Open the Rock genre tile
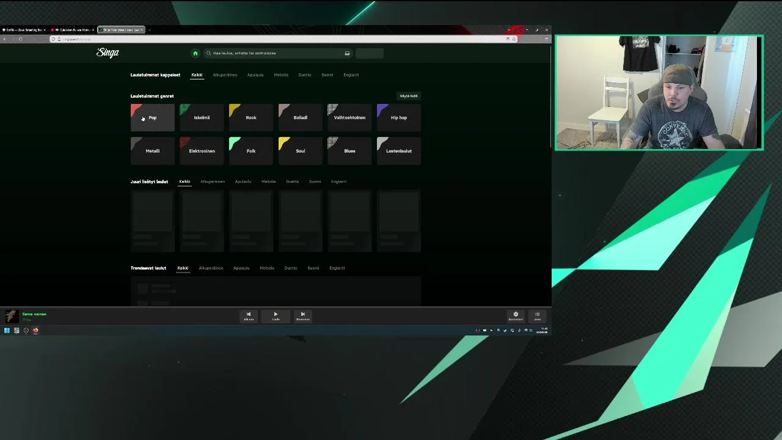The image size is (782, 440). [x=251, y=117]
